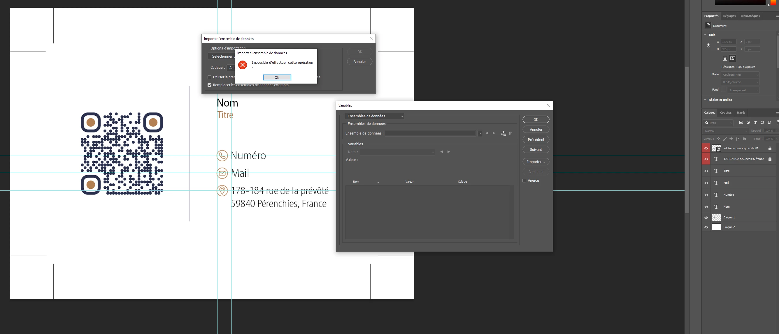Image resolution: width=779 pixels, height=334 pixels.
Task: Open the Normal blend mode dropdown
Action: pos(725,131)
